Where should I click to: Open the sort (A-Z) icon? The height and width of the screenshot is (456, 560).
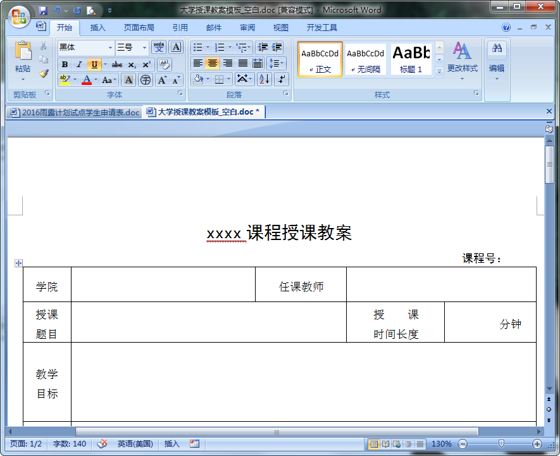click(265, 79)
